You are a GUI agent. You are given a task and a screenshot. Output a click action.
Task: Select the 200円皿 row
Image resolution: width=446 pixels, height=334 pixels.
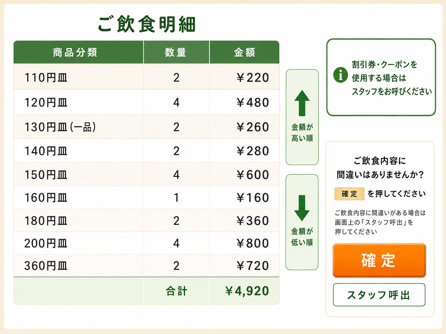coord(146,243)
